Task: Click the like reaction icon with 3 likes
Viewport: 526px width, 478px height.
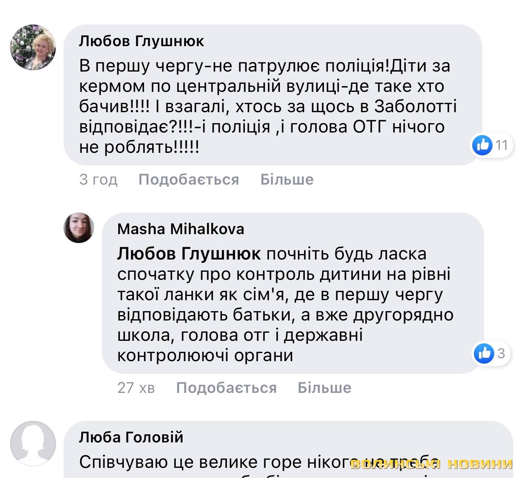Action: (484, 353)
